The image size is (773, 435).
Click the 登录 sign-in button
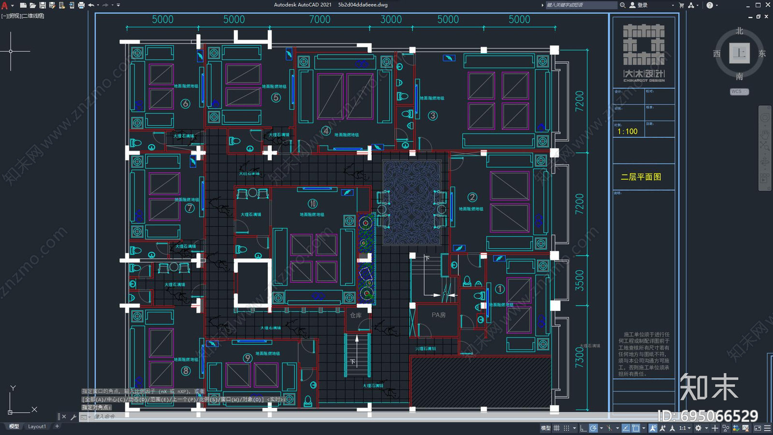pos(638,5)
